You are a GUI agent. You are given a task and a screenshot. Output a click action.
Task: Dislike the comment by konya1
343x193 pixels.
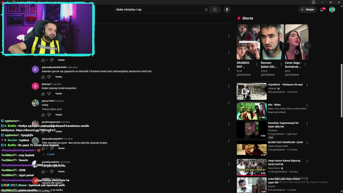[x=49, y=94]
